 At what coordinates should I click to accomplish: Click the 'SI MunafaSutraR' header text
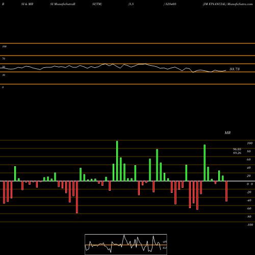(x=63, y=4)
